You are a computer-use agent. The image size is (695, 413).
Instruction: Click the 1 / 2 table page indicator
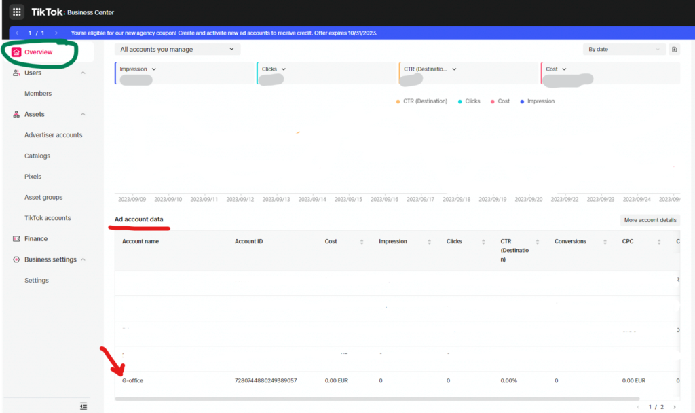pos(656,407)
